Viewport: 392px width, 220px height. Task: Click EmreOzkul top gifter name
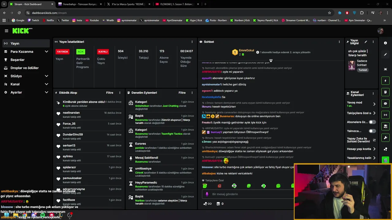(x=246, y=50)
